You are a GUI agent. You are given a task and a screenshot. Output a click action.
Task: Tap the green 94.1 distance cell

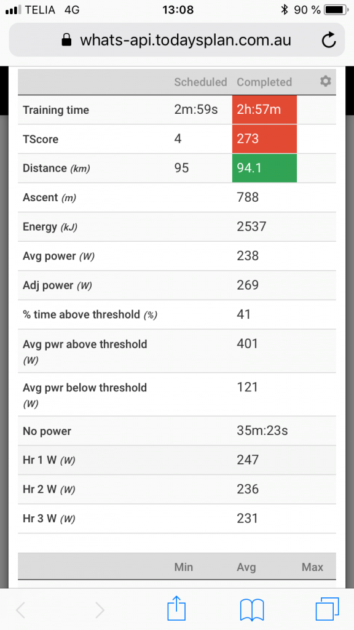pos(264,168)
